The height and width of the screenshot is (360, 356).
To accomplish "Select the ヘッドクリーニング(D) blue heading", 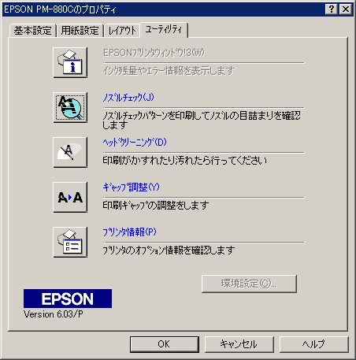I will click(x=135, y=143).
